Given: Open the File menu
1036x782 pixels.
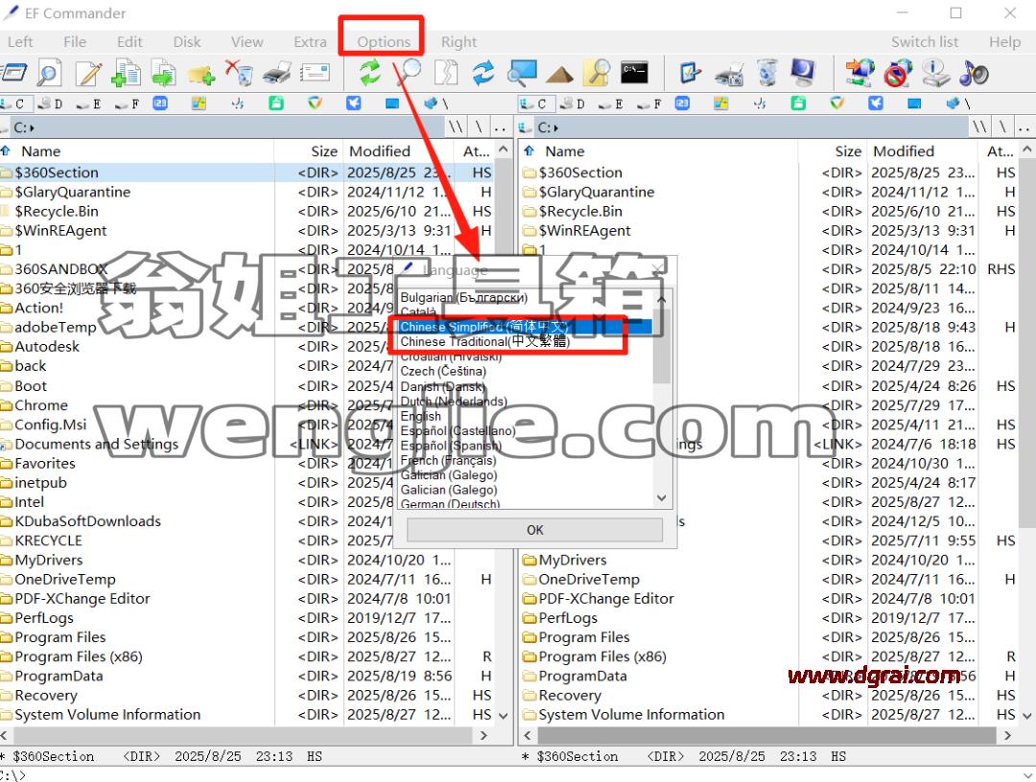Looking at the screenshot, I should (75, 41).
